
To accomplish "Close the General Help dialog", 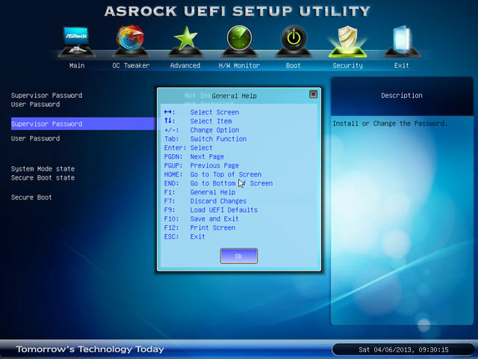I will [x=313, y=94].
